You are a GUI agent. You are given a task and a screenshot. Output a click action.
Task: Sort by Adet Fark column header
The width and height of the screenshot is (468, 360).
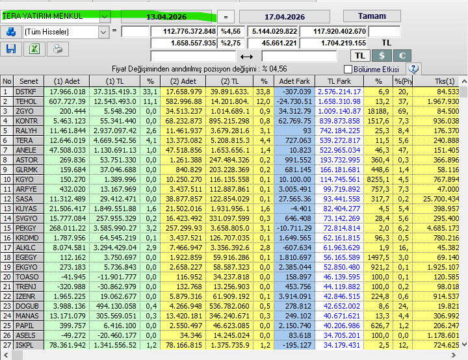click(x=294, y=81)
